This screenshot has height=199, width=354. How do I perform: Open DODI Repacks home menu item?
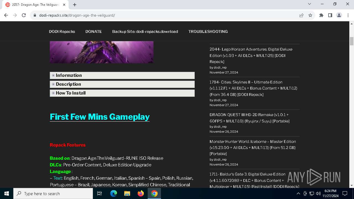tap(62, 32)
